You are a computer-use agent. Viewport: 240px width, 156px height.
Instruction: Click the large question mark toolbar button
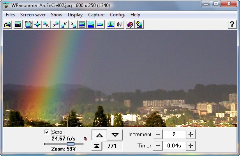tap(232, 25)
